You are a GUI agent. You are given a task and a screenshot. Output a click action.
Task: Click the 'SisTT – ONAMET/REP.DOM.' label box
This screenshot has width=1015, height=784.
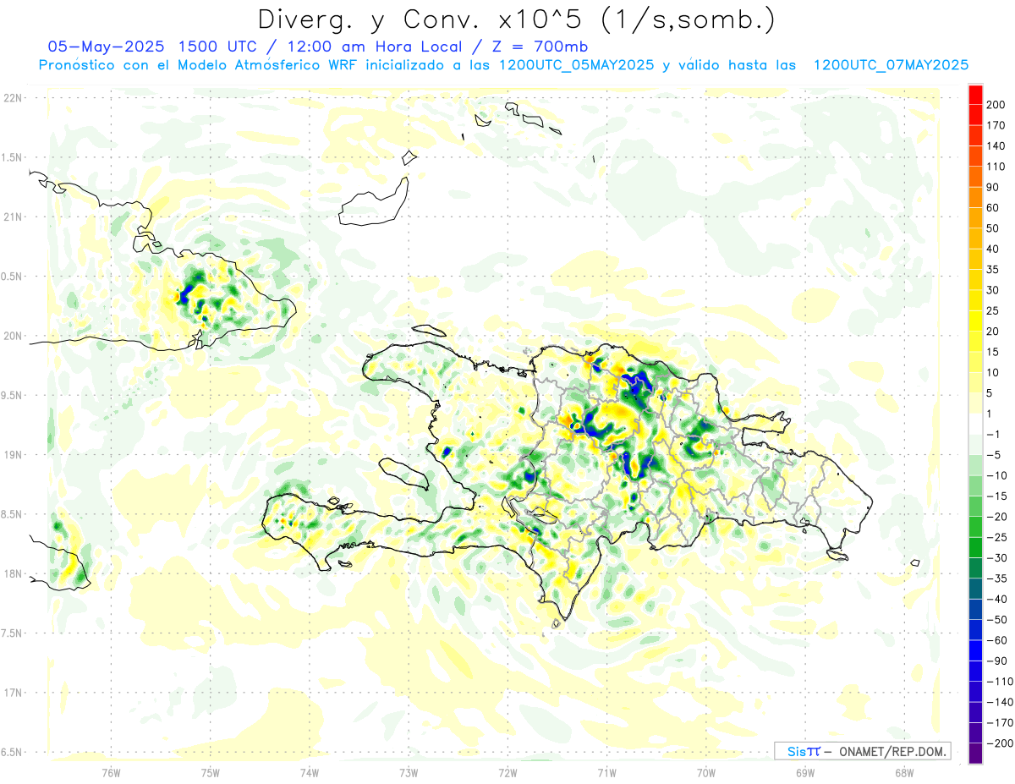(862, 751)
